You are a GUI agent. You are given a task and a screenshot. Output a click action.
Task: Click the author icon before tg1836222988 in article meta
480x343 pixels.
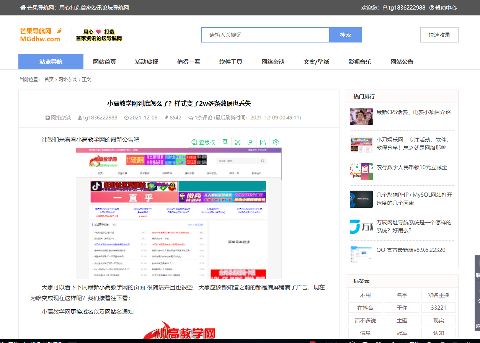click(x=80, y=118)
